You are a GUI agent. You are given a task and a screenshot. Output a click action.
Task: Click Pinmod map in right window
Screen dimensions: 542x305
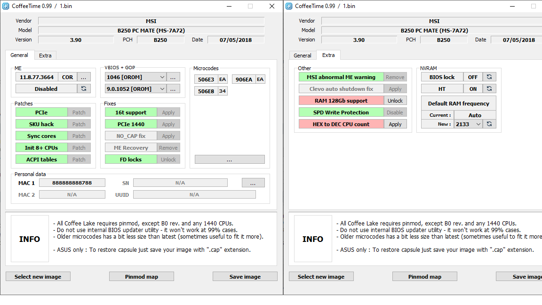[425, 276]
